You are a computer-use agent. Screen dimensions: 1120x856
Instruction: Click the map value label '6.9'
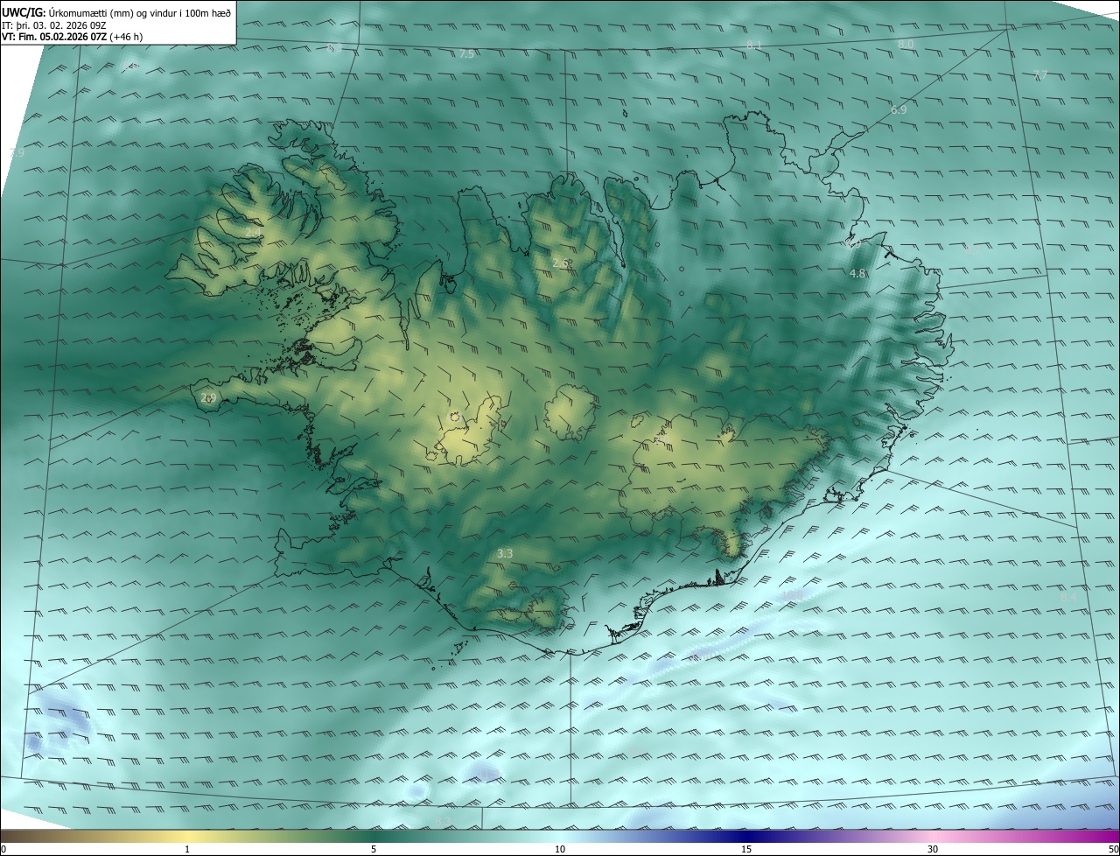[x=899, y=110]
